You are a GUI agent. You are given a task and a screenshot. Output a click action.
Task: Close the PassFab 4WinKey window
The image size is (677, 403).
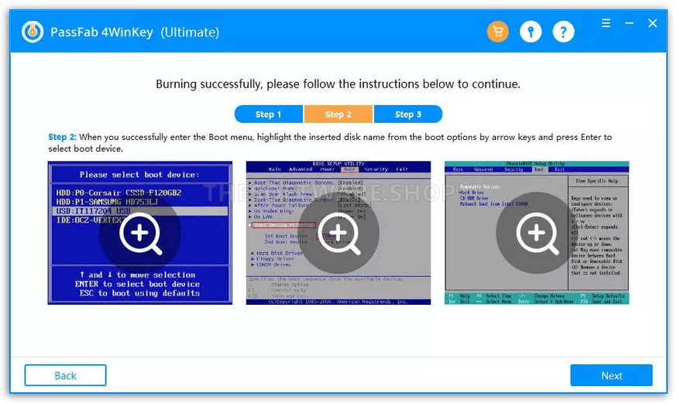click(652, 23)
